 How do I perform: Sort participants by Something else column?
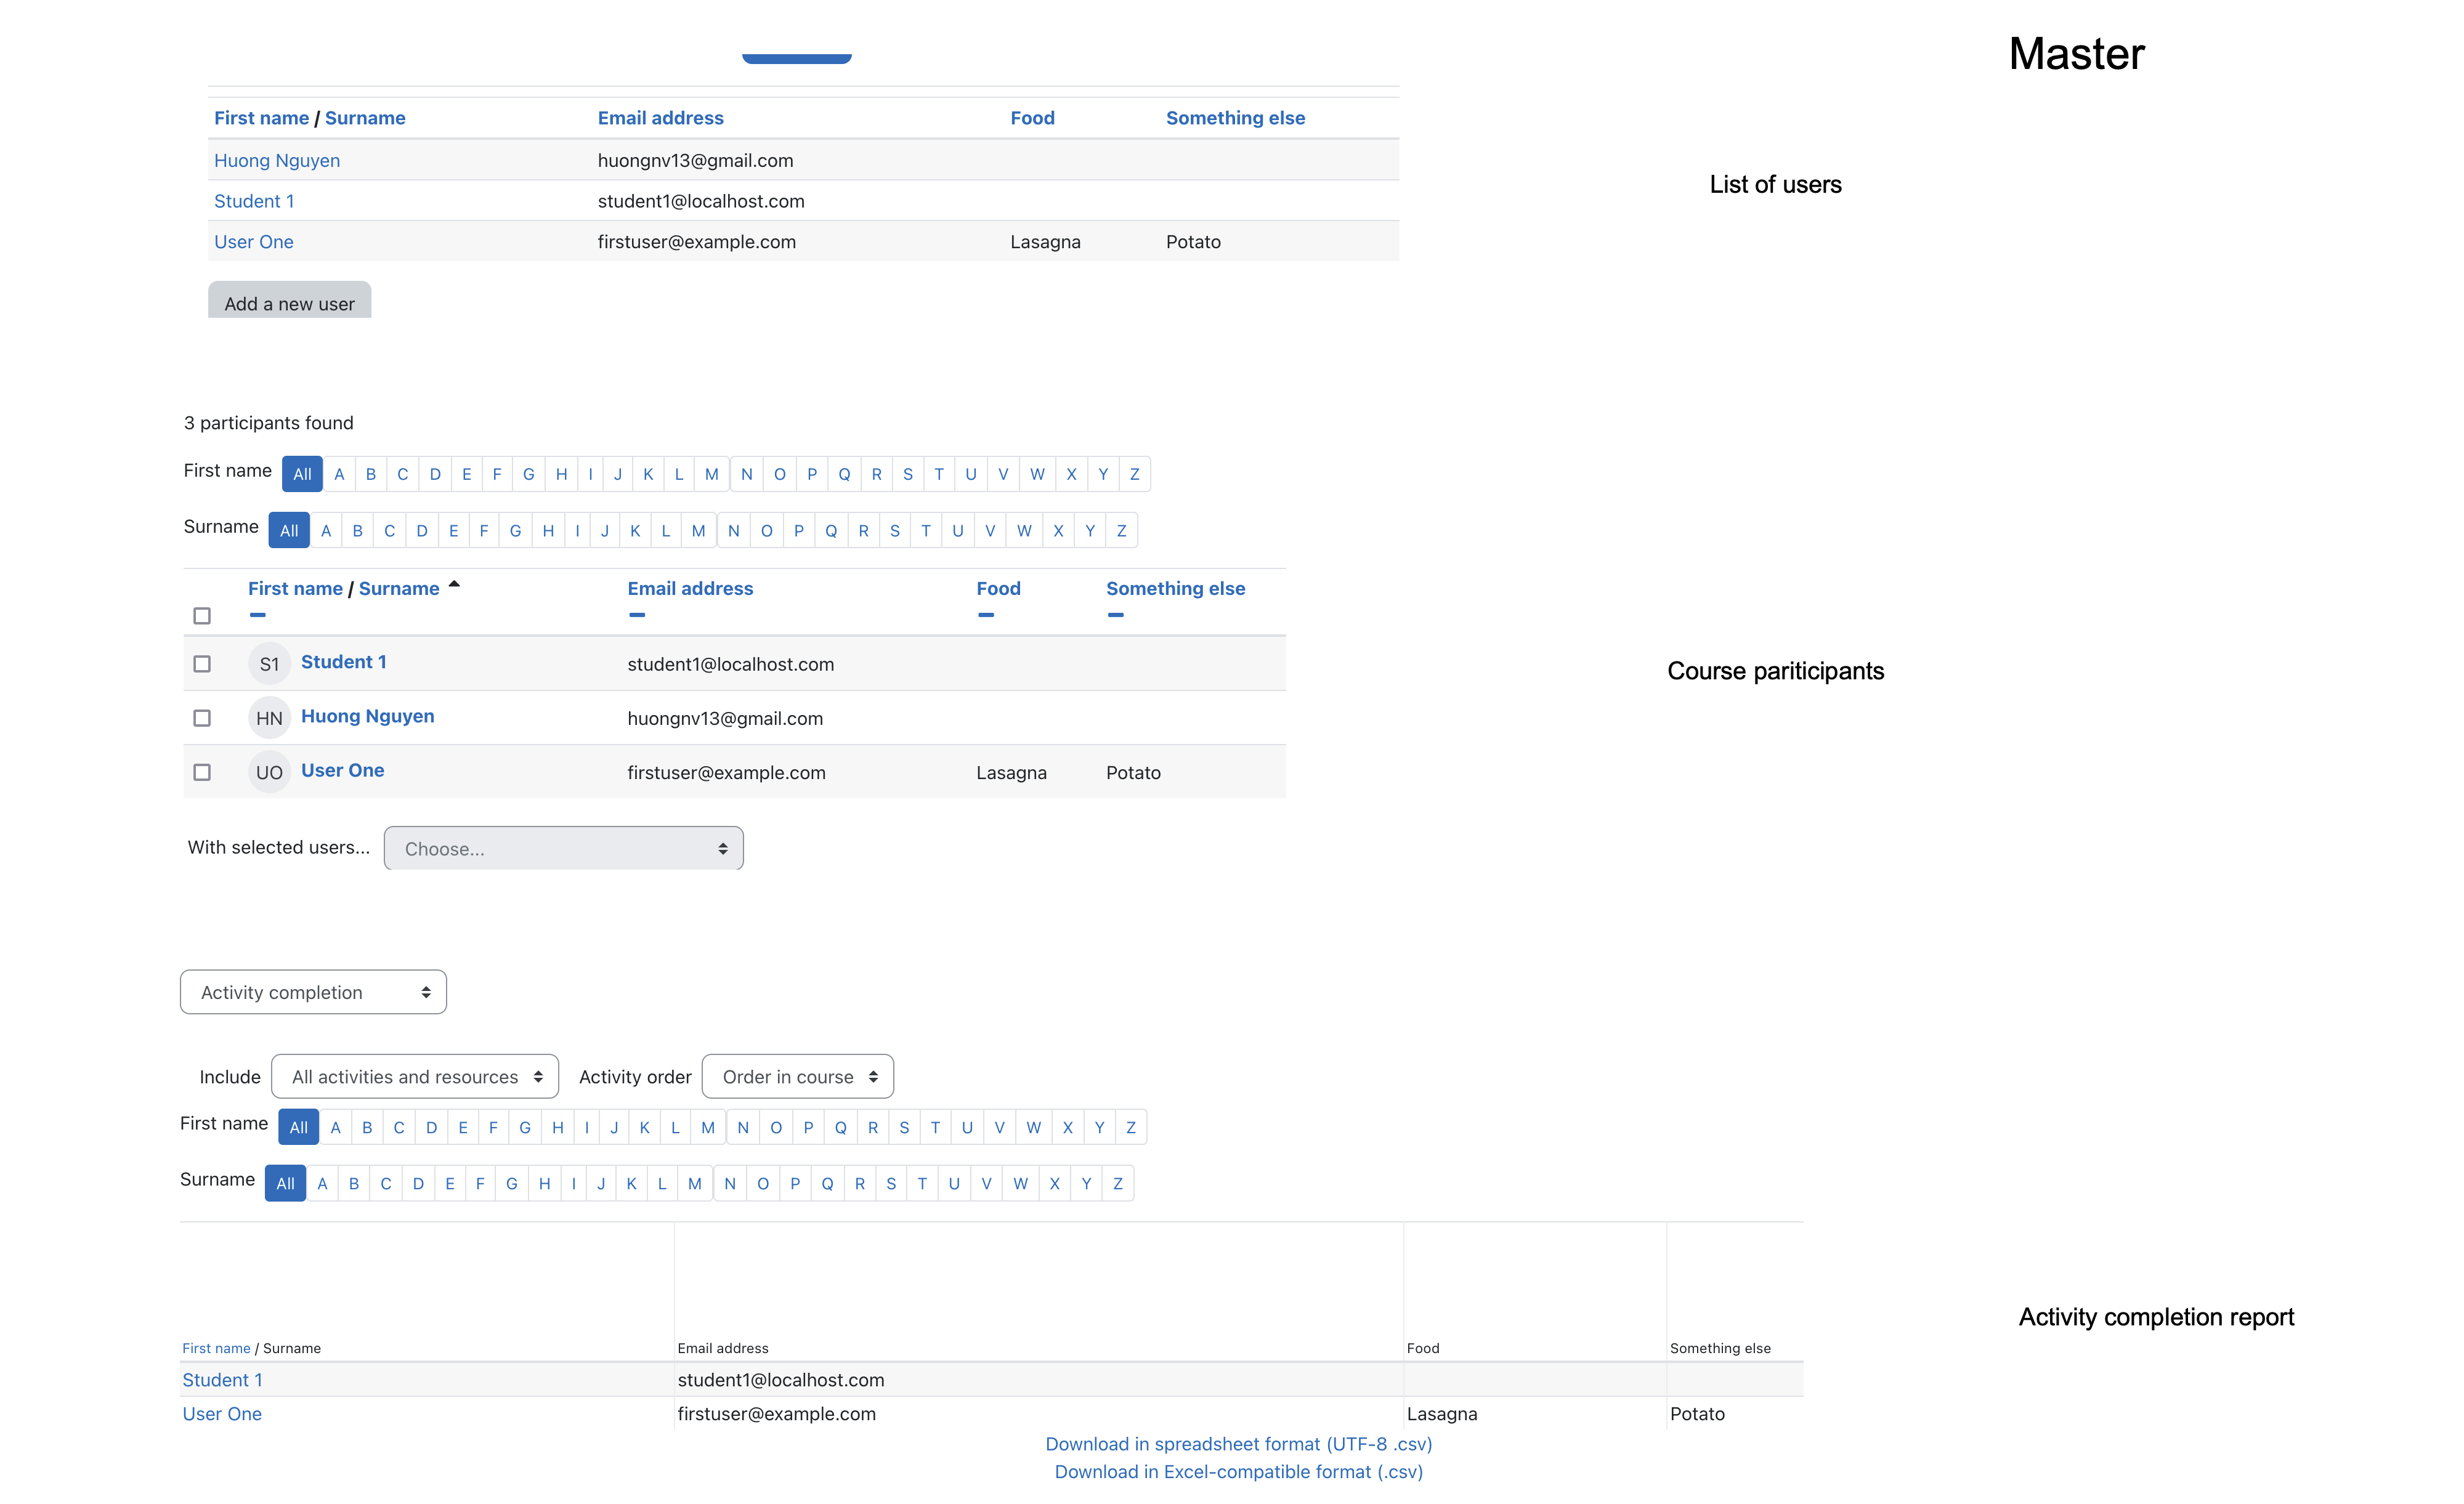click(1176, 589)
